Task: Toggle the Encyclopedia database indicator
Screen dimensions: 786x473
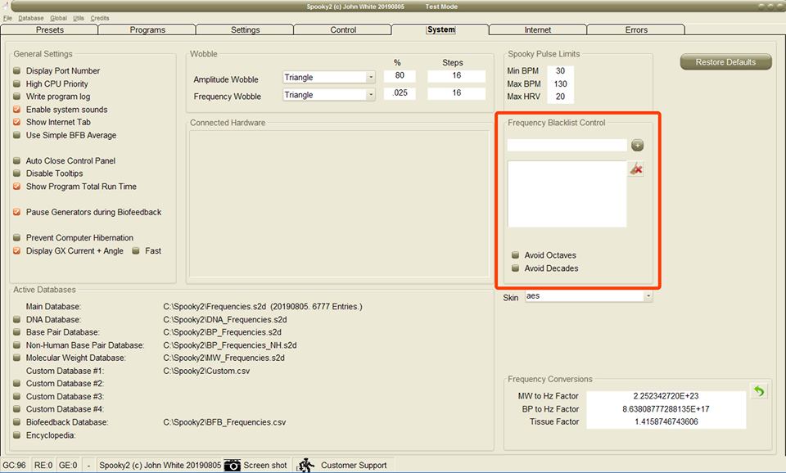Action: (x=16, y=435)
